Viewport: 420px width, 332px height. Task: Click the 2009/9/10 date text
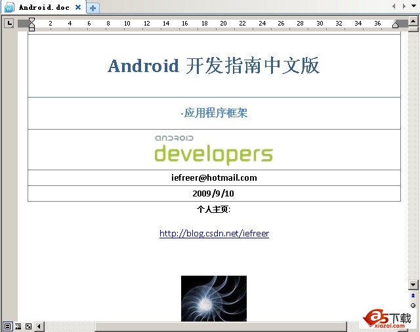tap(213, 193)
